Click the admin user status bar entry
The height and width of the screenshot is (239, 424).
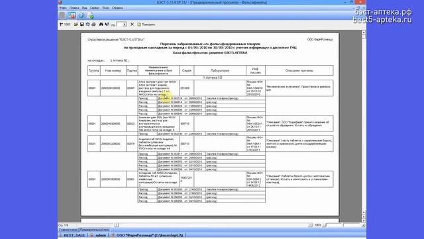[101, 235]
